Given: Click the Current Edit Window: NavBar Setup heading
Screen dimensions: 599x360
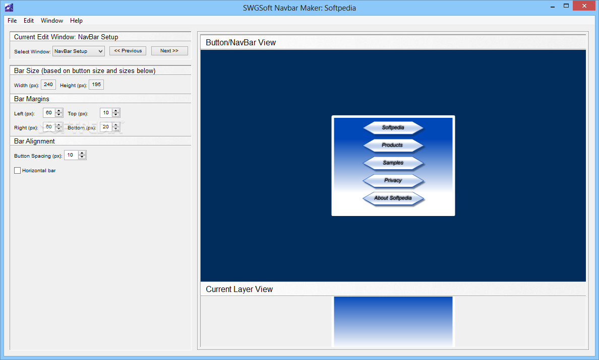Looking at the screenshot, I should 66,37.
